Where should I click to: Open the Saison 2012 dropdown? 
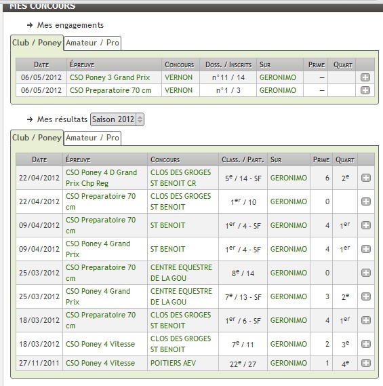coord(117,119)
